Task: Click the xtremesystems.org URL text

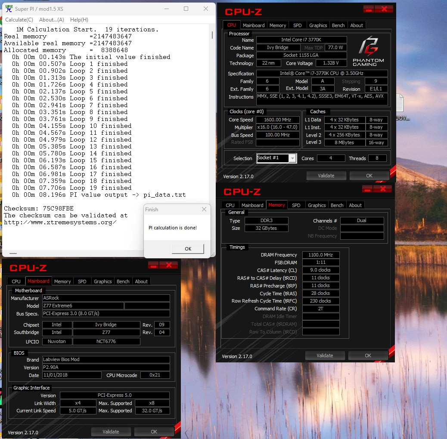Action: click(x=60, y=222)
